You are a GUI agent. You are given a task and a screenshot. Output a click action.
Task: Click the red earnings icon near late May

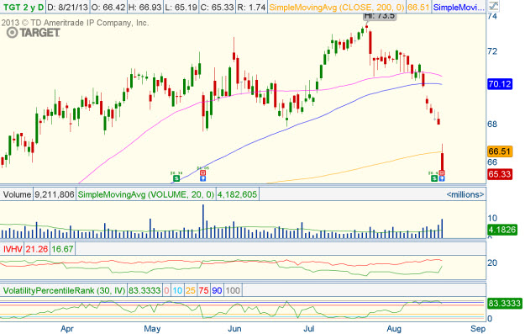coord(202,173)
